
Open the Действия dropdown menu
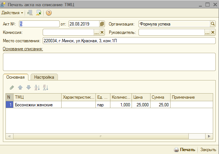coord(12,13)
